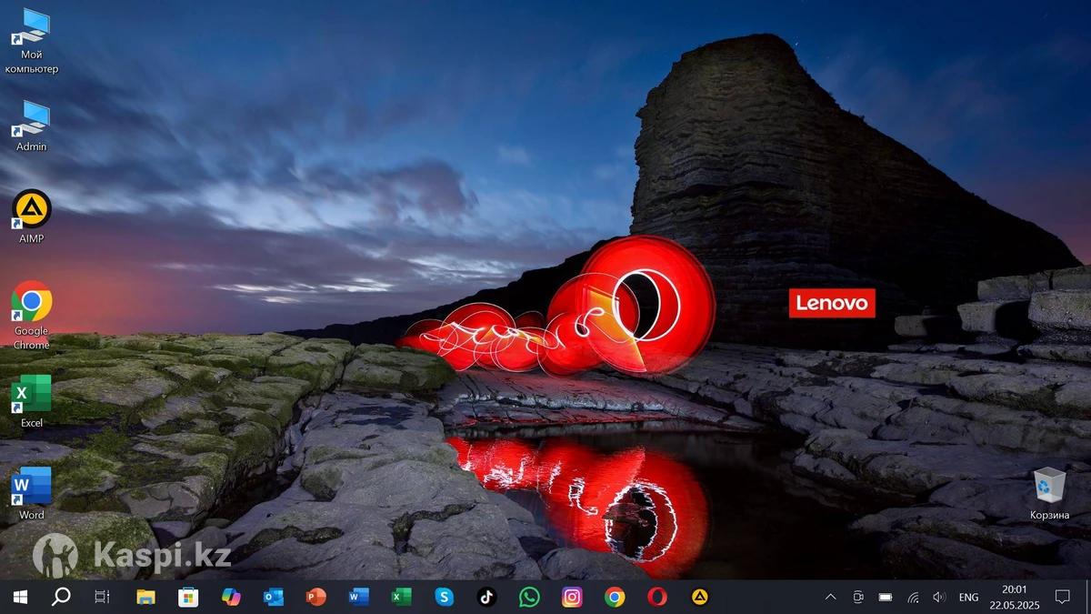Launch Microsoft Store from the taskbar

tap(188, 597)
